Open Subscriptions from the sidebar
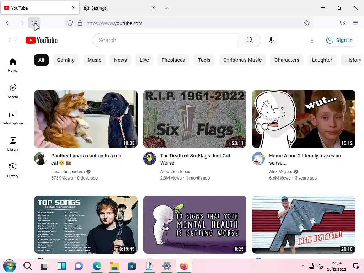Image resolution: width=364 pixels, height=273 pixels. [13, 118]
